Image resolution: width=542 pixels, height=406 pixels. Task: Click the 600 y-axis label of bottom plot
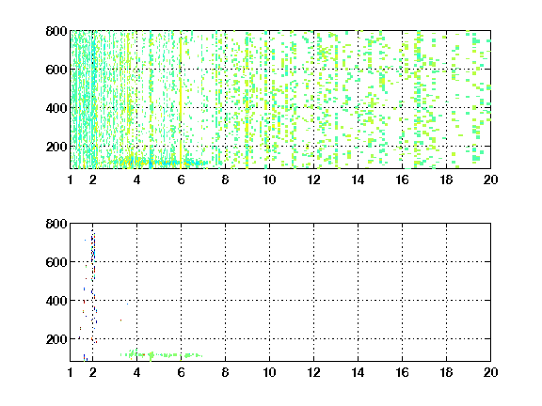[56, 262]
